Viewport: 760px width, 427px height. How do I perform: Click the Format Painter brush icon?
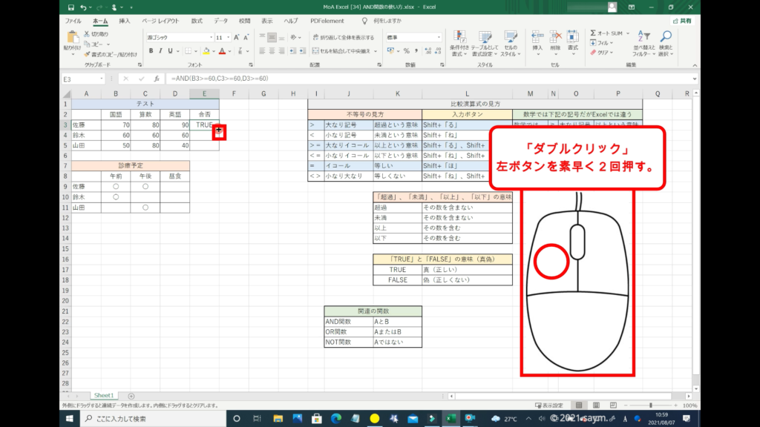click(87, 54)
